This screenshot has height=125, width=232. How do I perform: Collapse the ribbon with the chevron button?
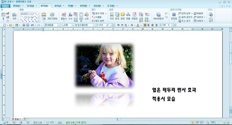pyautogui.click(x=222, y=6)
